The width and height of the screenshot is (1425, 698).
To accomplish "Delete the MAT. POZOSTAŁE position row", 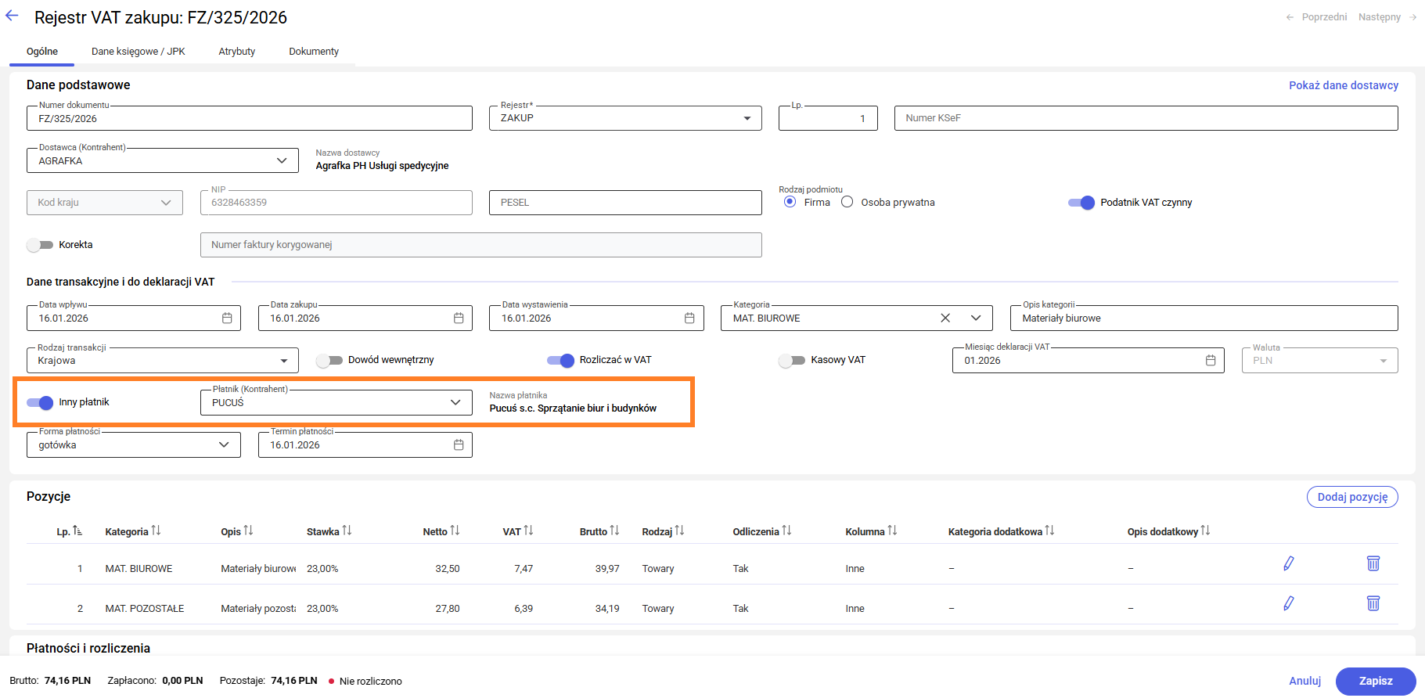I will pos(1373,603).
